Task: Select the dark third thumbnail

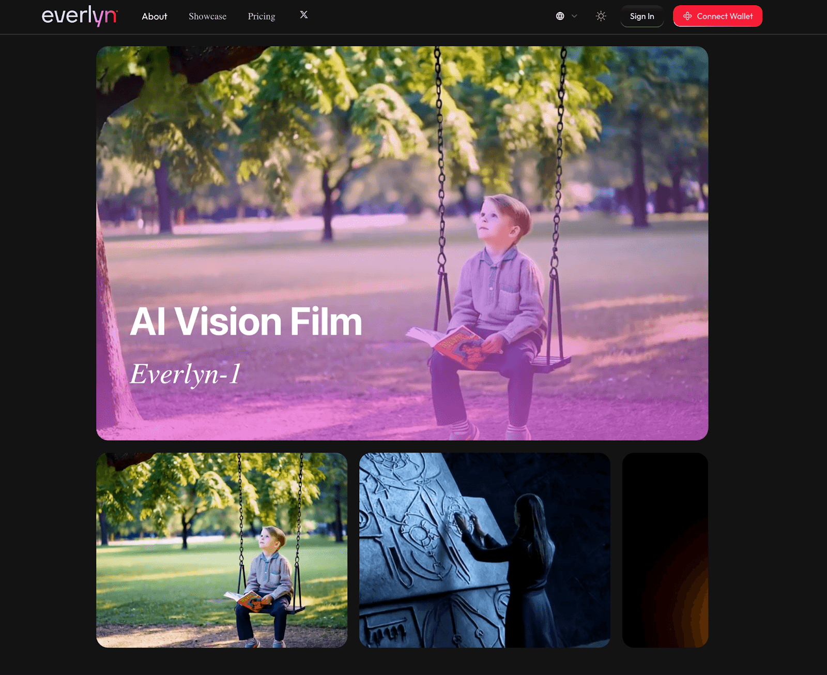Action: 665,550
